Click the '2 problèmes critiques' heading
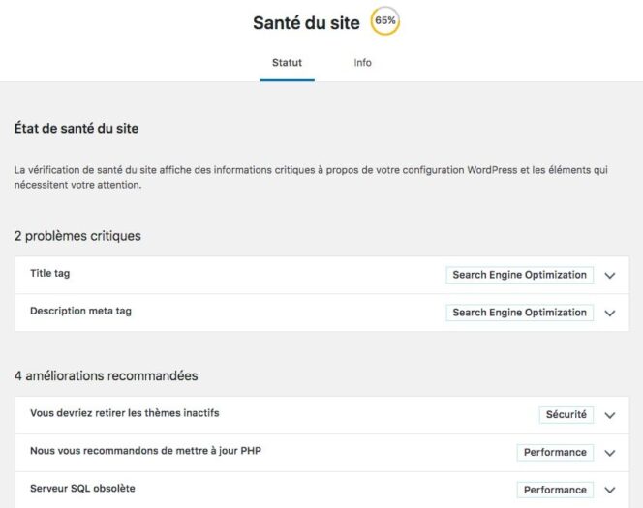643x508 pixels. click(x=77, y=236)
